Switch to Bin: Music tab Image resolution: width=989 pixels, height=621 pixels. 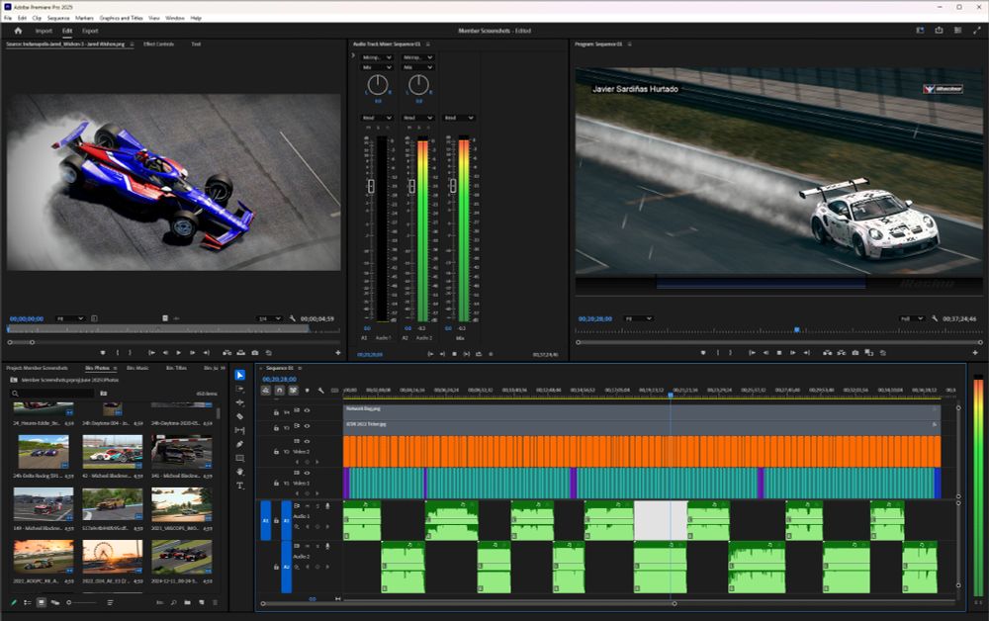point(137,368)
